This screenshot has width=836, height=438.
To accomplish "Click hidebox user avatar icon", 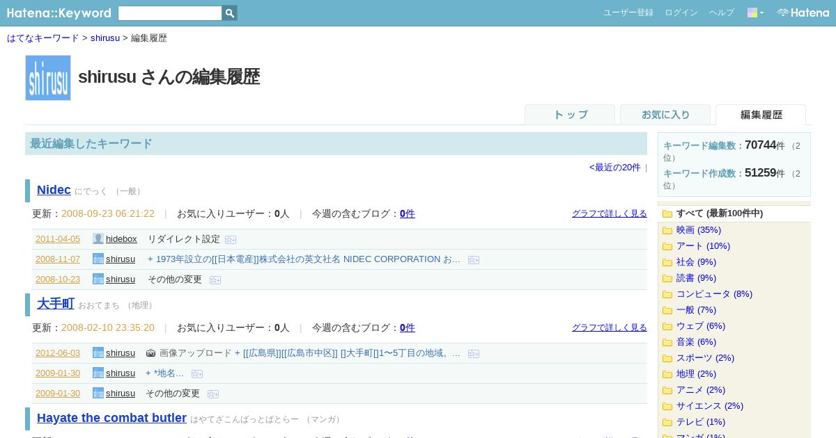I will 98,238.
